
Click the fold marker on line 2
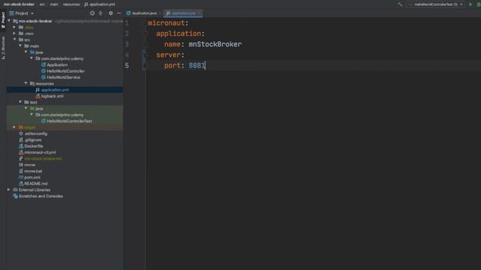point(147,34)
